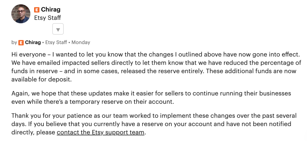Click orange Etsy badge beside the Chirag heading

coord(37,10)
